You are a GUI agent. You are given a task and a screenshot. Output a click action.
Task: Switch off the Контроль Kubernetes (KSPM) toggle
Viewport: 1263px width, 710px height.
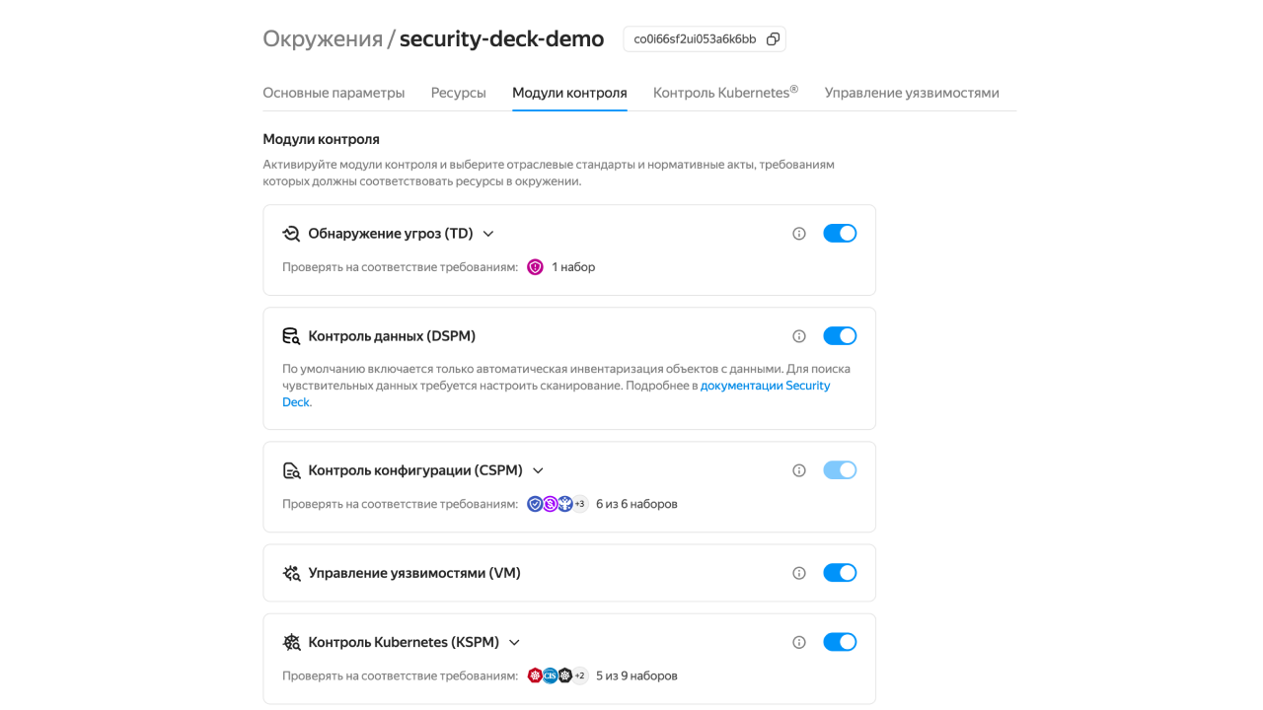point(840,642)
